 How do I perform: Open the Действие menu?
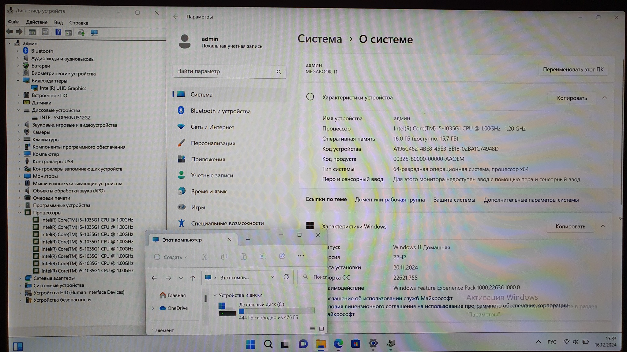pyautogui.click(x=37, y=22)
